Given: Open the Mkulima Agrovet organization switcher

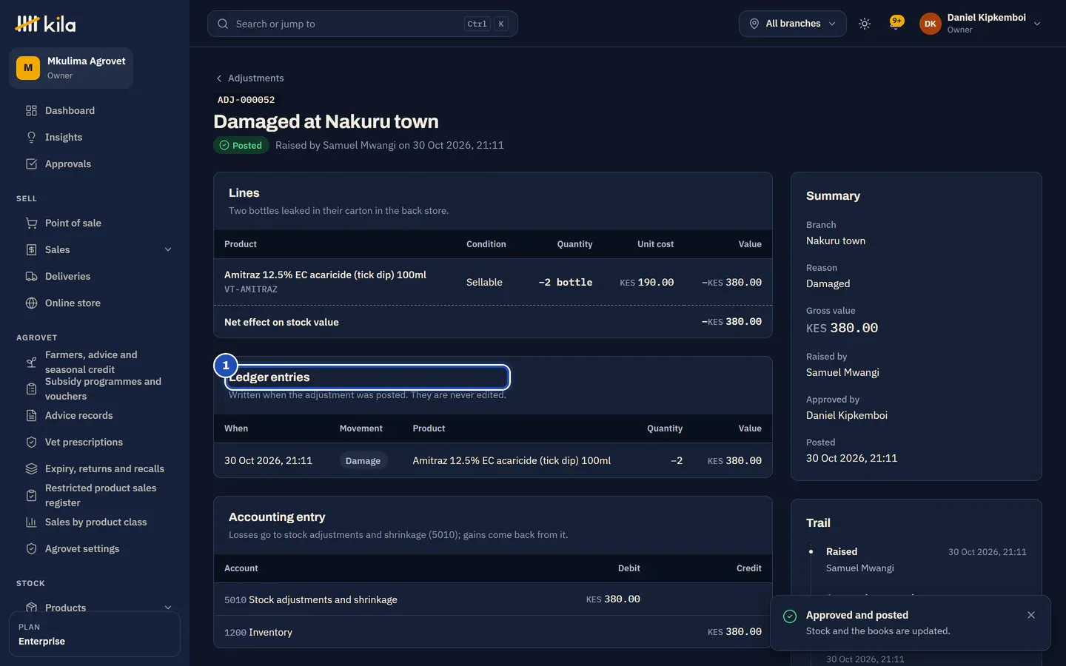Looking at the screenshot, I should tap(71, 68).
